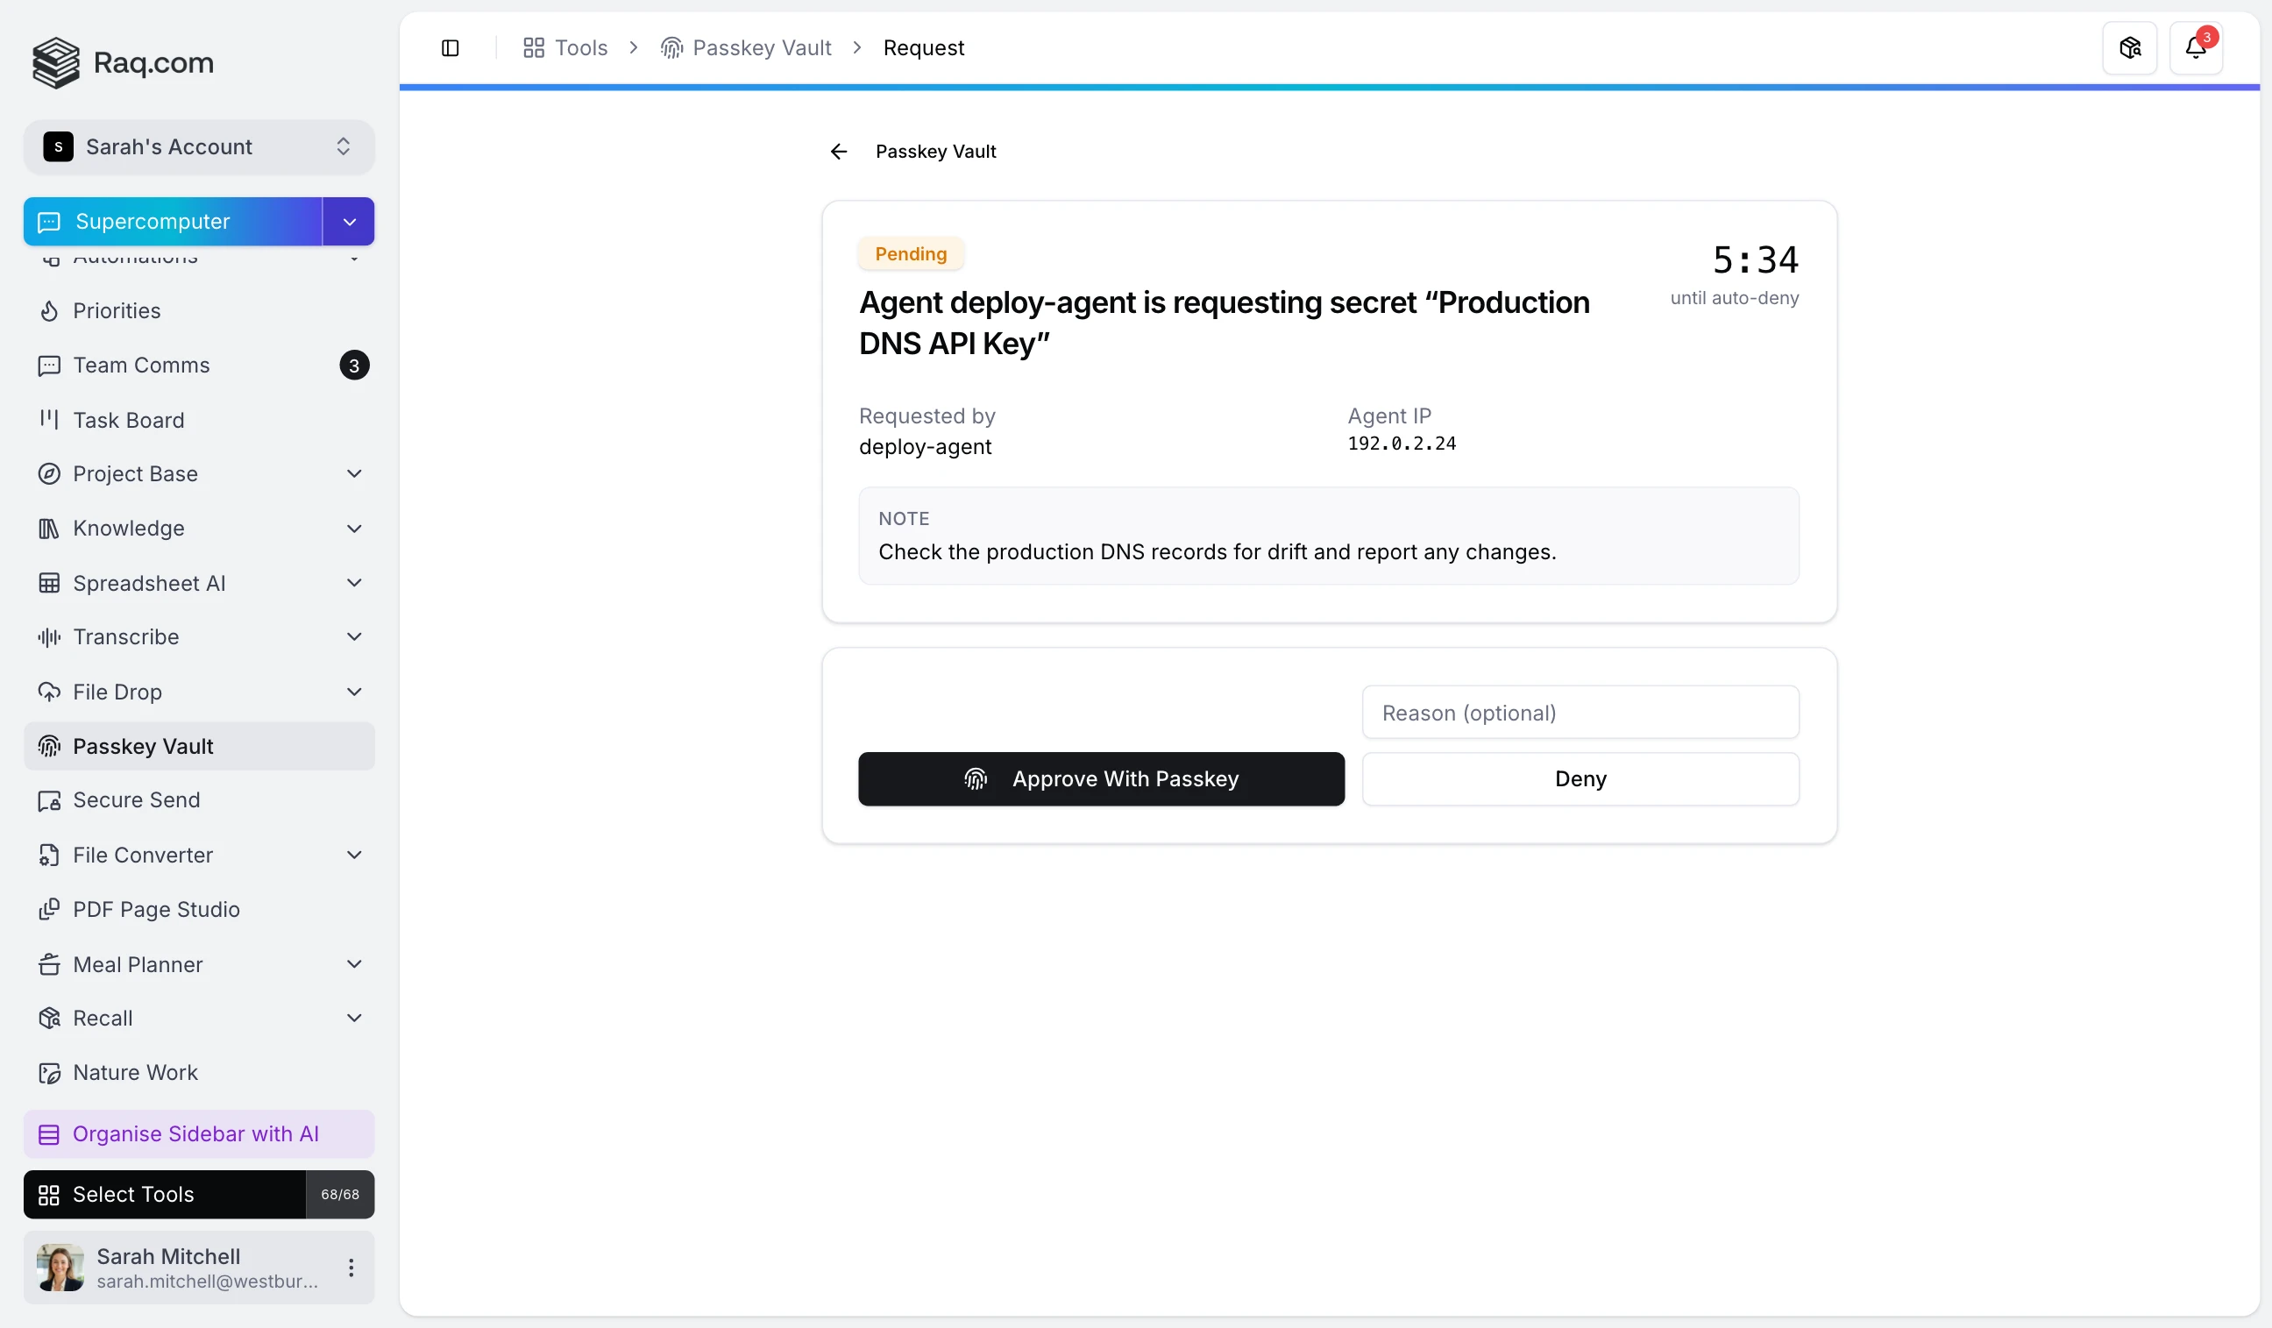Screen dimensions: 2272x1328
Task: Open Task Board in the sidebar
Action: point(199,420)
